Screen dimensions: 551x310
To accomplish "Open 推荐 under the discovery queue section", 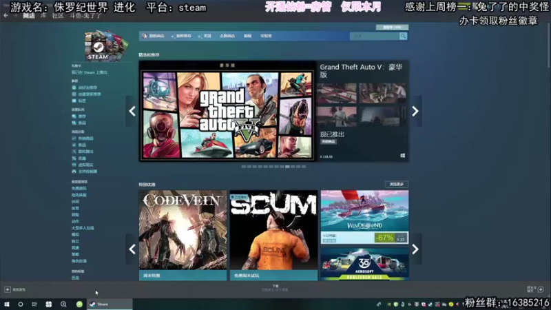I will 82,116.
